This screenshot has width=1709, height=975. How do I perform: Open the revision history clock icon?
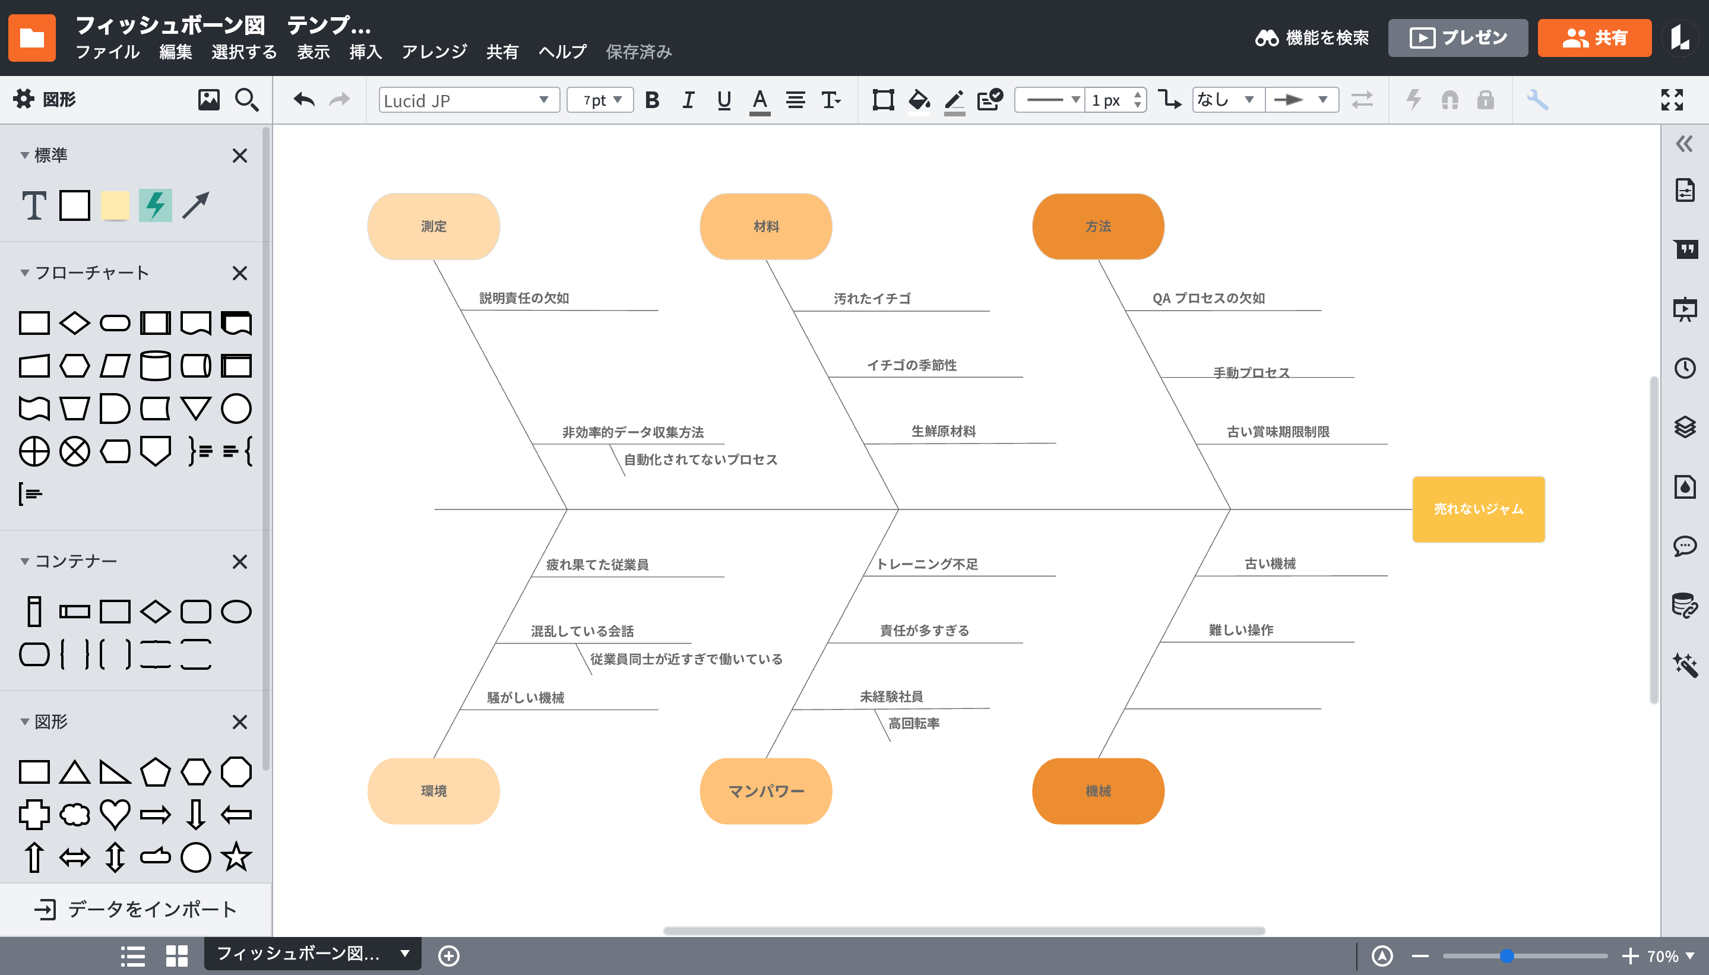pos(1684,368)
